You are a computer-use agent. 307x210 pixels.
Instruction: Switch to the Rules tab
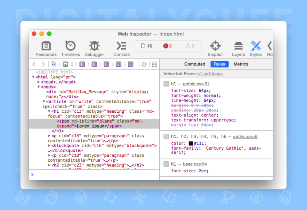point(220,64)
